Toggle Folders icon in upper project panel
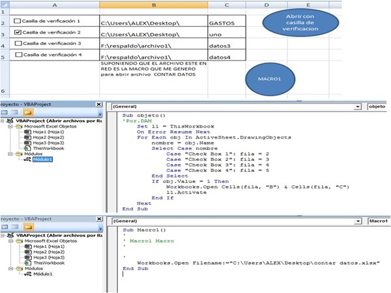This screenshot has height=293, width=391. [27, 113]
